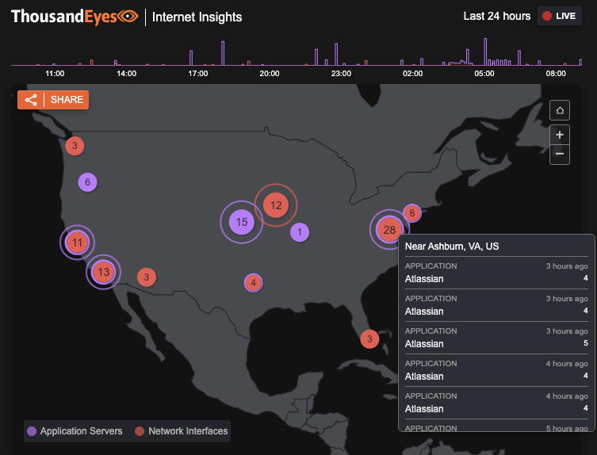Select the red cluster marker 11
This screenshot has width=597, height=455.
tap(77, 243)
